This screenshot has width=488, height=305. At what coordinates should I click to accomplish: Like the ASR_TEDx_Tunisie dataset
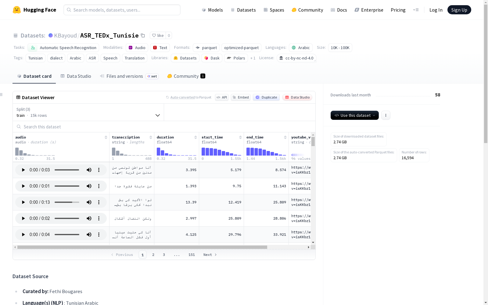[x=158, y=35]
